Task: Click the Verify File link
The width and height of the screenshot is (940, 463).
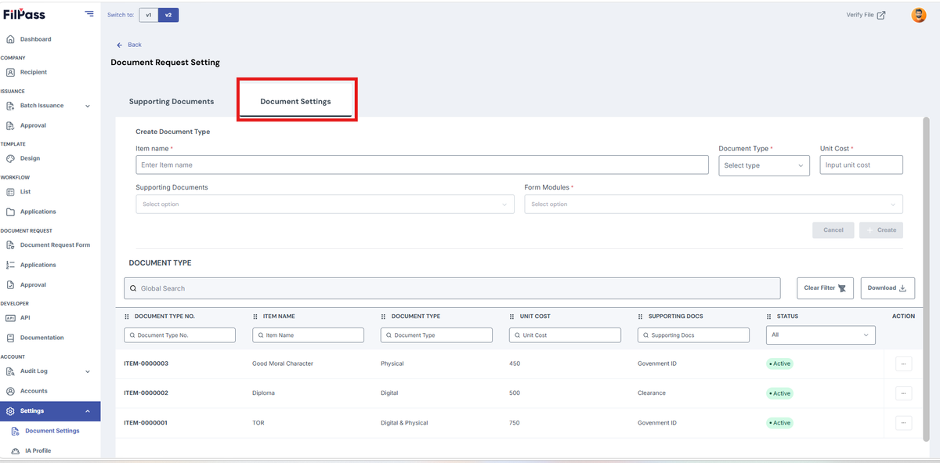Action: (860, 15)
